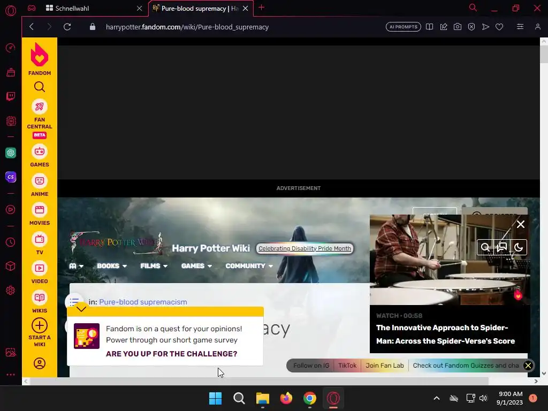Close the floating video player
The height and width of the screenshot is (411, 548).
pos(520,224)
